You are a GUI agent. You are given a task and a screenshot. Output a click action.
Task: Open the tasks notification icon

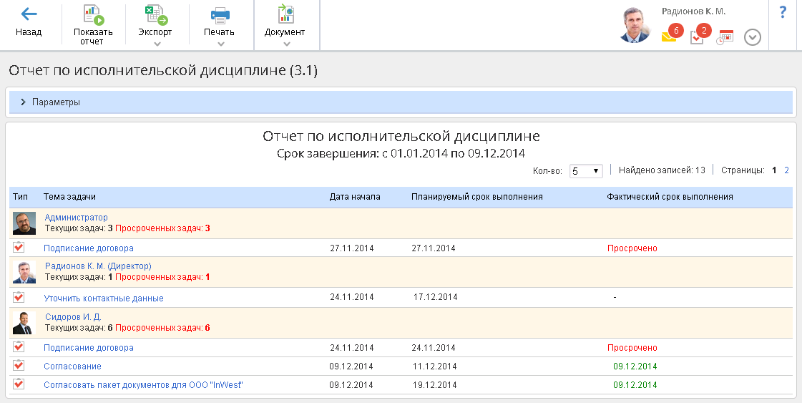click(697, 37)
